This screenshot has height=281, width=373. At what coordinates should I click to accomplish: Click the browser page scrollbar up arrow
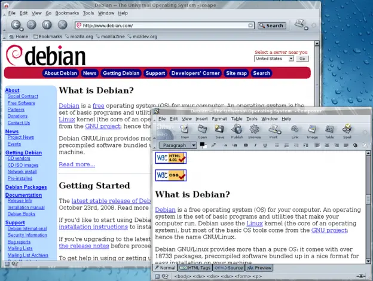[x=317, y=44]
